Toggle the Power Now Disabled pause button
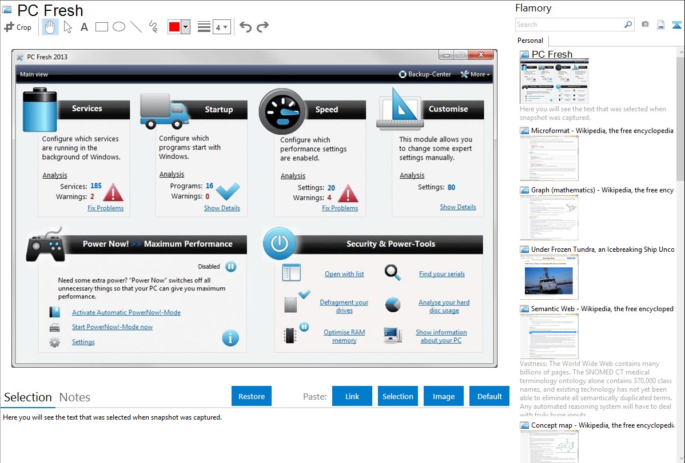 coord(230,266)
